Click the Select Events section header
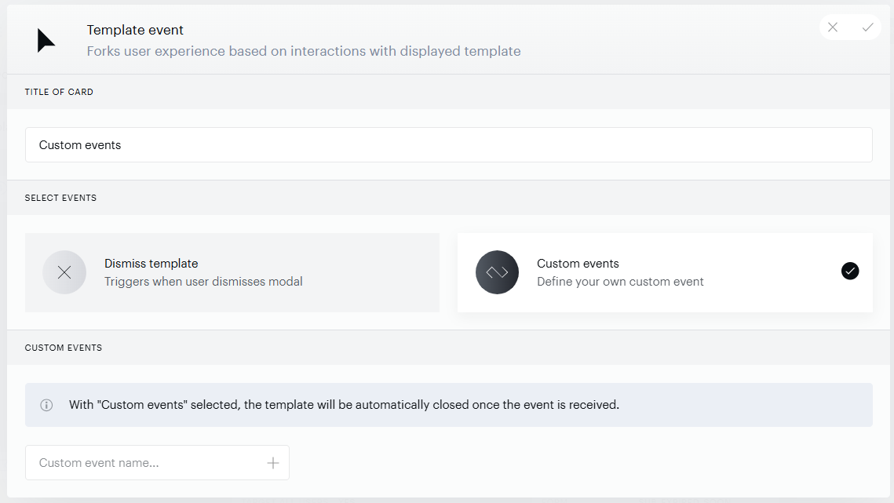This screenshot has width=894, height=503. 60,198
